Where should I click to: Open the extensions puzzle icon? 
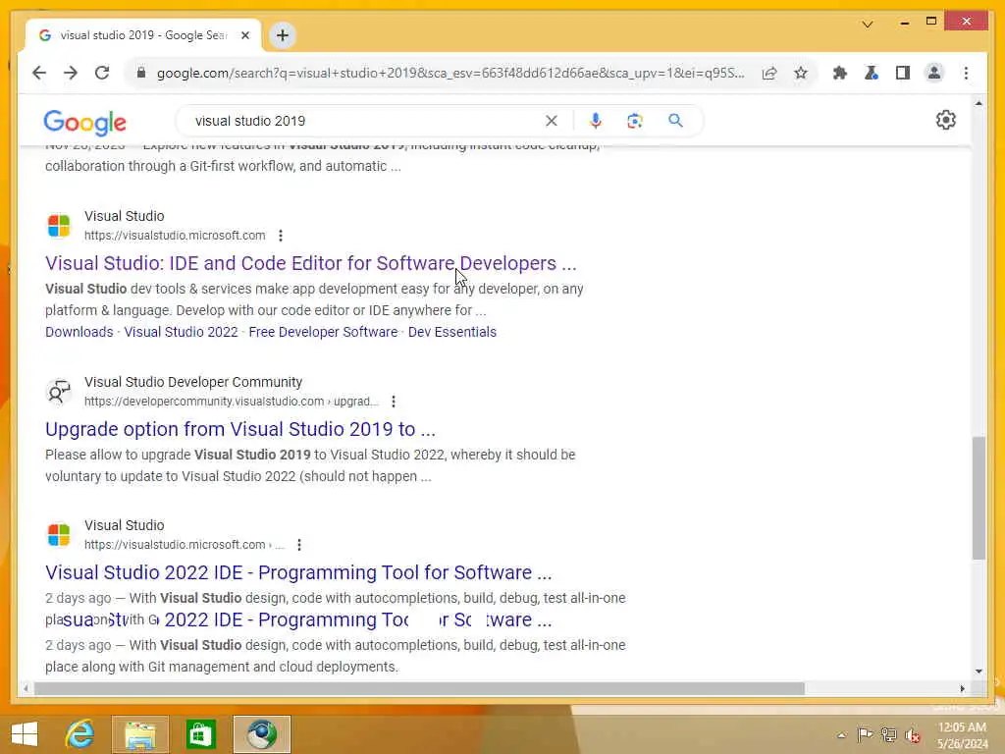[840, 73]
